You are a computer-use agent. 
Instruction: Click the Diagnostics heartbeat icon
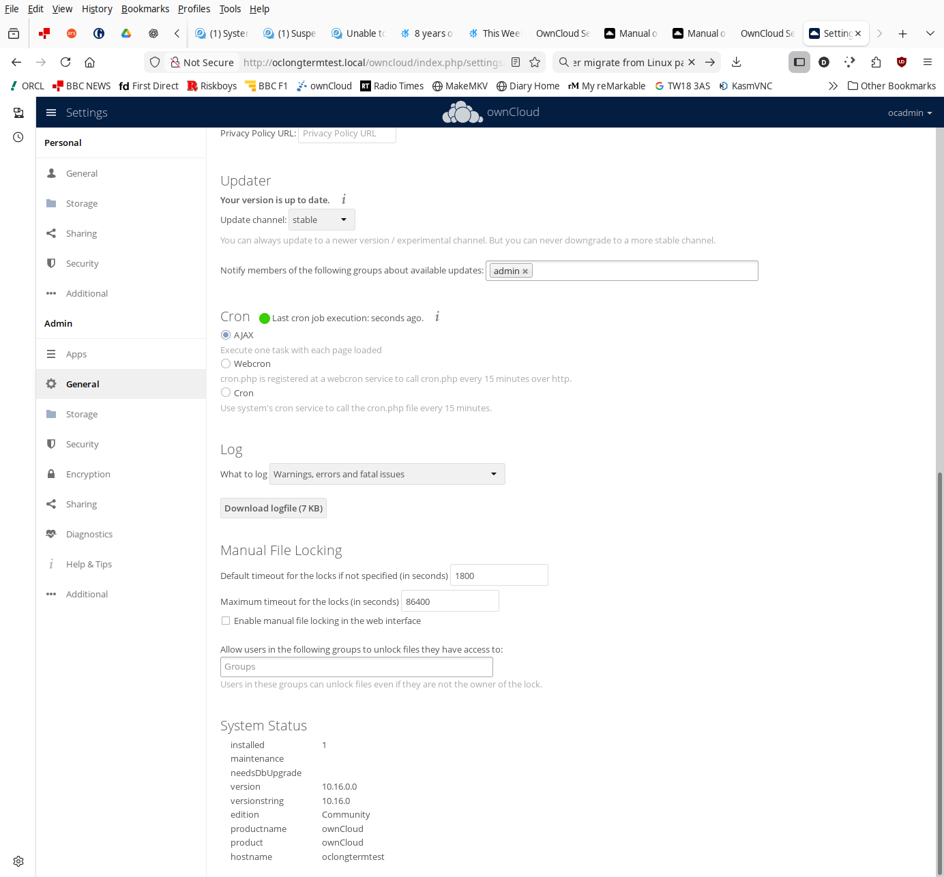coord(51,534)
